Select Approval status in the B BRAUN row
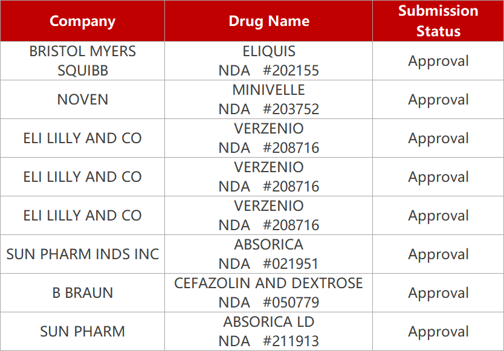504x351 pixels. pos(438,293)
